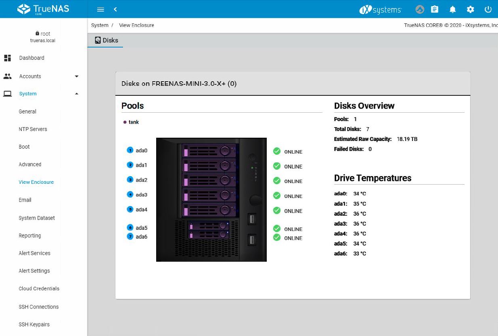Viewport: 498px width, 336px height.
Task: Click the ada6 33 °C temperature row
Action: (x=350, y=254)
